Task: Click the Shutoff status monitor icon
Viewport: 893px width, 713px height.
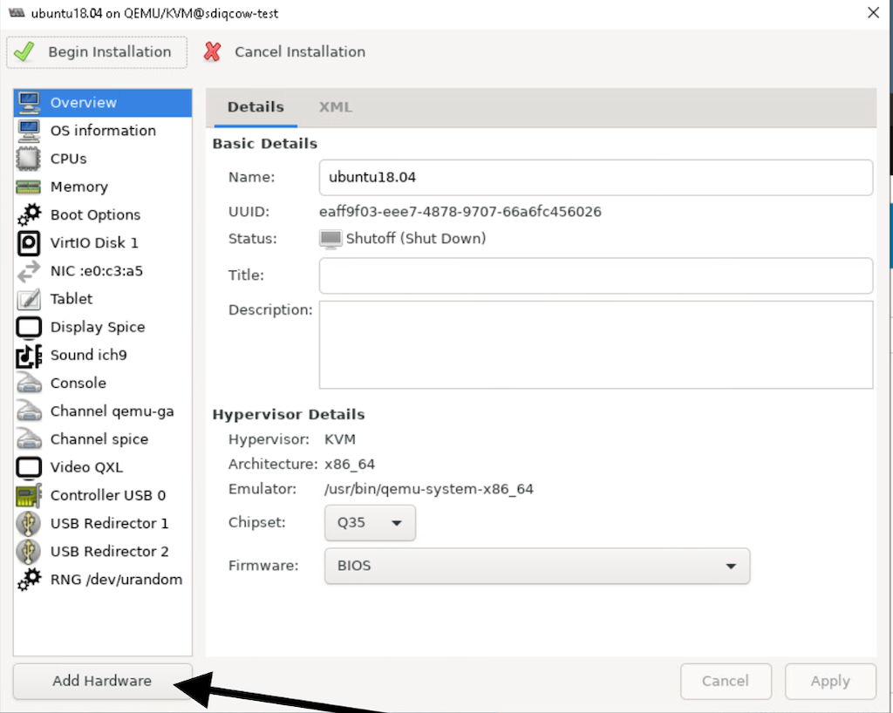Action: click(331, 239)
